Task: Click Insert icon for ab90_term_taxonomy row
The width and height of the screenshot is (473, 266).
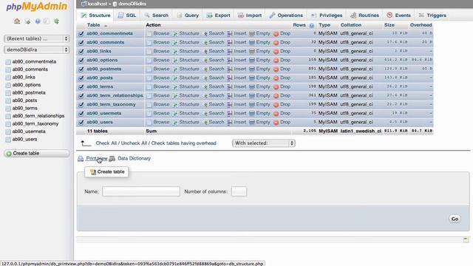Action: click(230, 105)
